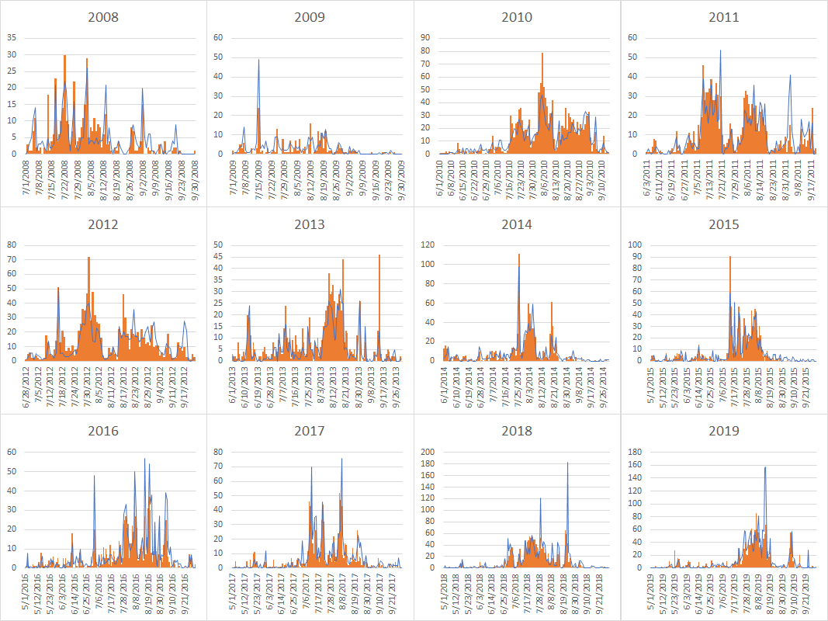Select the 2019 chart title
The height and width of the screenshot is (621, 828).
tap(724, 431)
